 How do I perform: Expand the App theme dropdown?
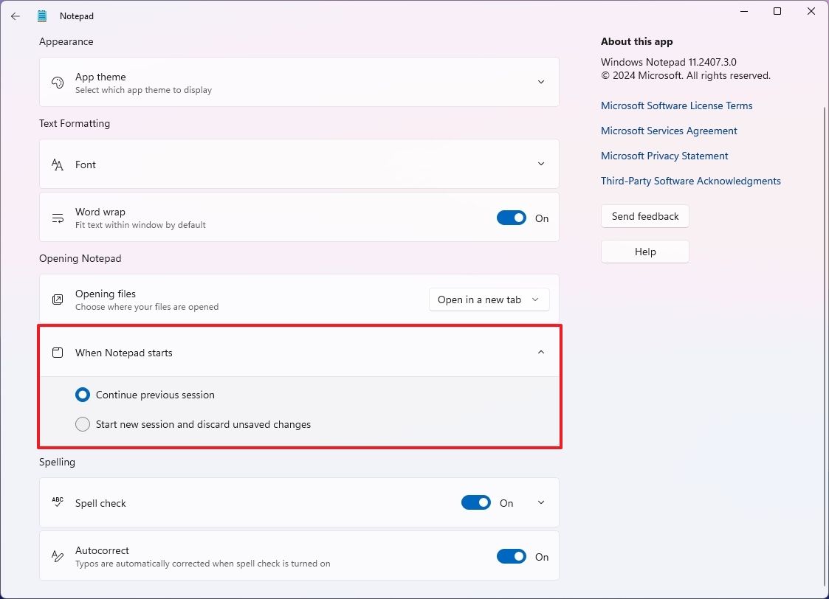tap(541, 82)
